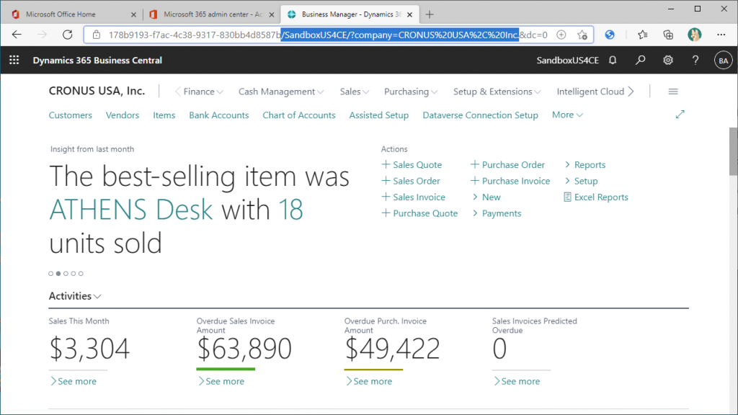The image size is (738, 415).
Task: Create a new Purchase Quote
Action: click(x=419, y=213)
